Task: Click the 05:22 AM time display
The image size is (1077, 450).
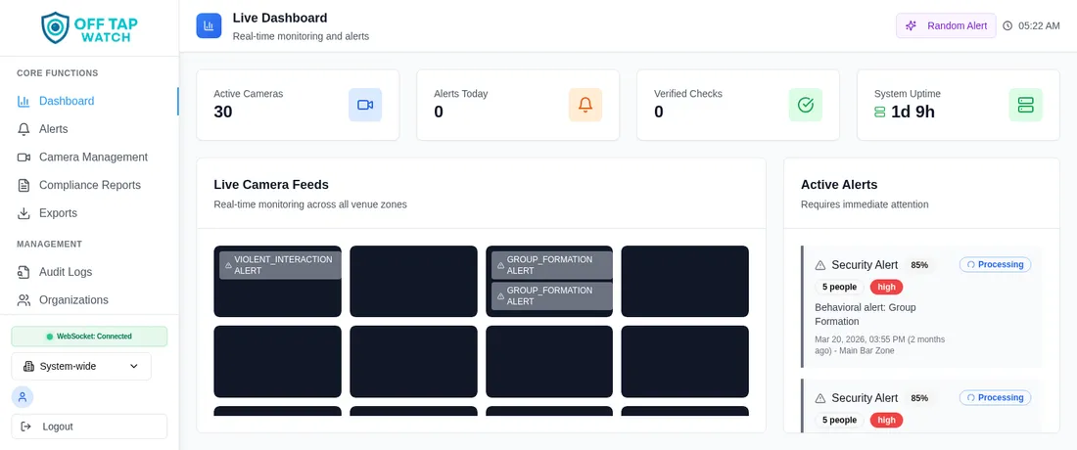Action: point(1039,26)
